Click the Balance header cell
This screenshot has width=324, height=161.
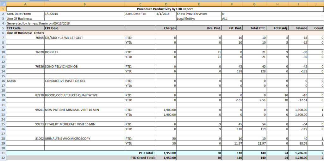(298, 28)
